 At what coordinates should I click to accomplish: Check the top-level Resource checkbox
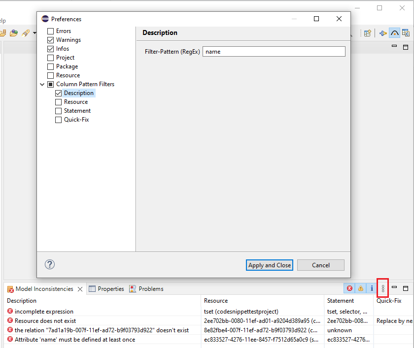coord(50,75)
